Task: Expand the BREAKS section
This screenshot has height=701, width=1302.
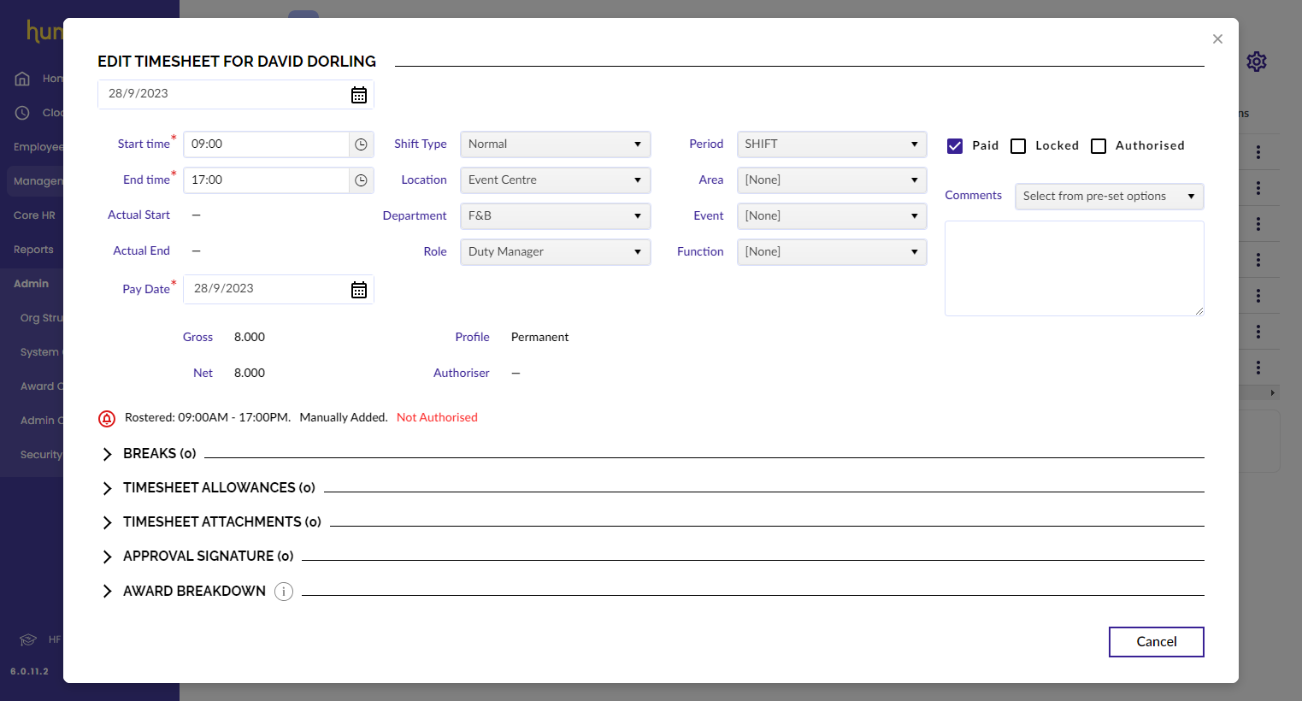Action: [x=107, y=453]
